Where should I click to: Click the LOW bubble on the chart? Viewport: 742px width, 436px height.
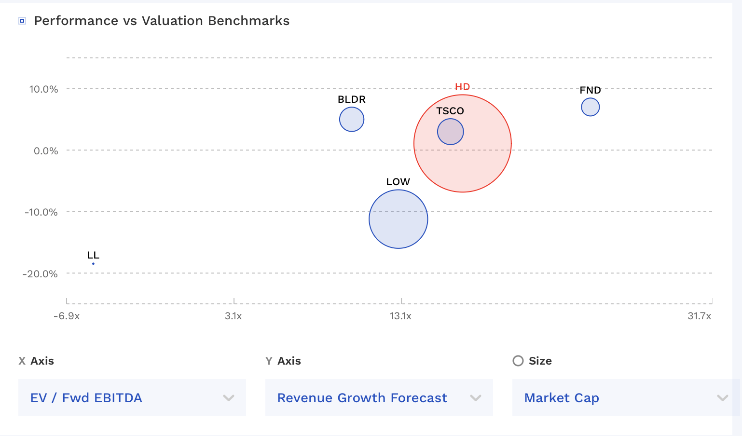pos(398,219)
